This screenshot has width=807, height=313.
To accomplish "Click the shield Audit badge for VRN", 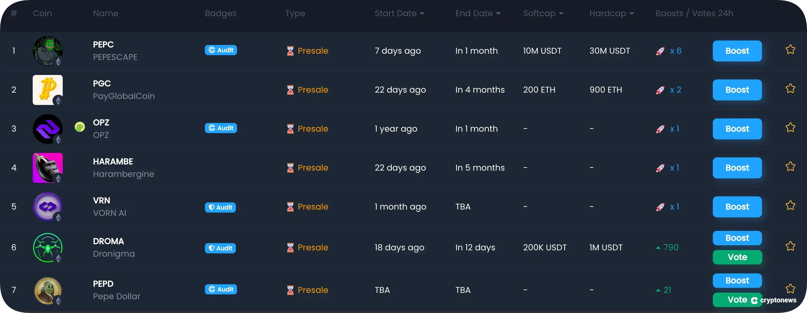I will point(220,207).
